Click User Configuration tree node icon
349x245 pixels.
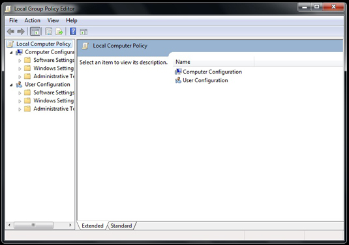[x=19, y=85]
